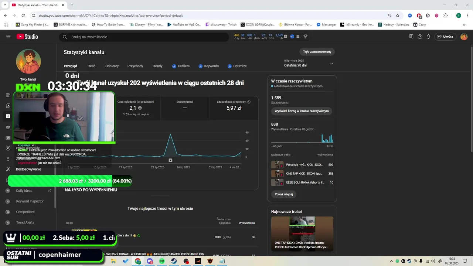Open Spotify from the taskbar
The width and height of the screenshot is (473, 266).
click(162, 261)
